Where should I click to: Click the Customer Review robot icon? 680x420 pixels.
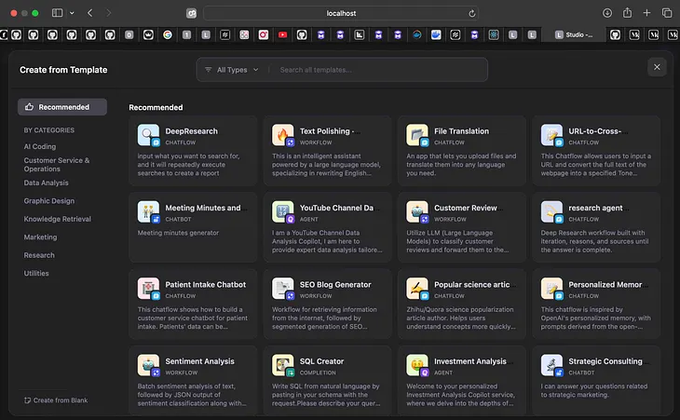[x=417, y=211]
